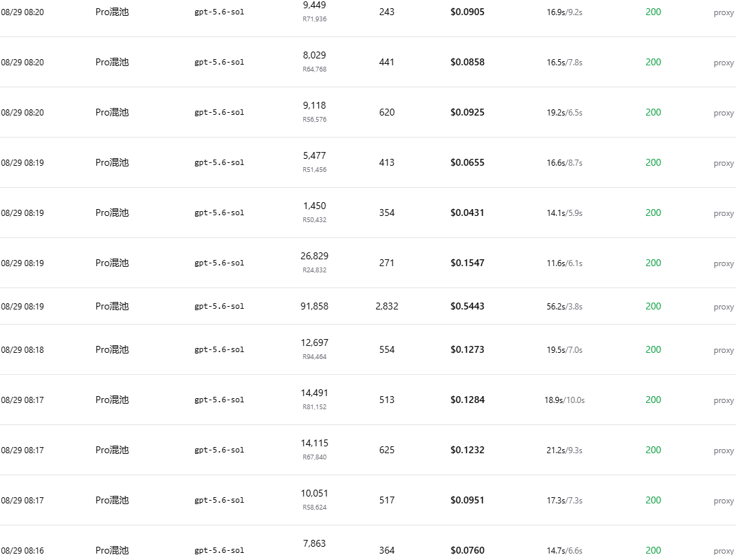736x555 pixels.
Task: Select the 91,858 input token value
Action: coord(314,307)
